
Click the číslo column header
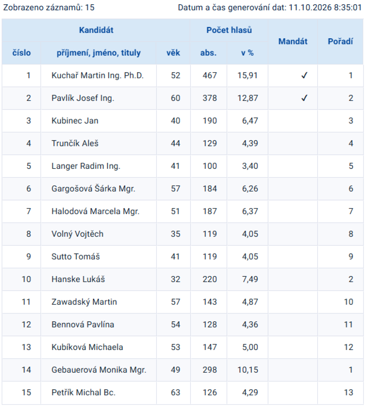click(x=21, y=53)
